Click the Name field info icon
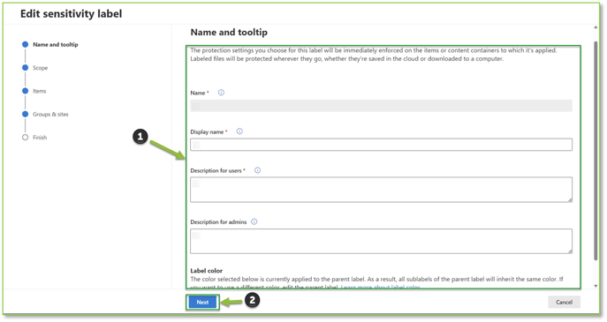Image resolution: width=607 pixels, height=322 pixels. 221,93
